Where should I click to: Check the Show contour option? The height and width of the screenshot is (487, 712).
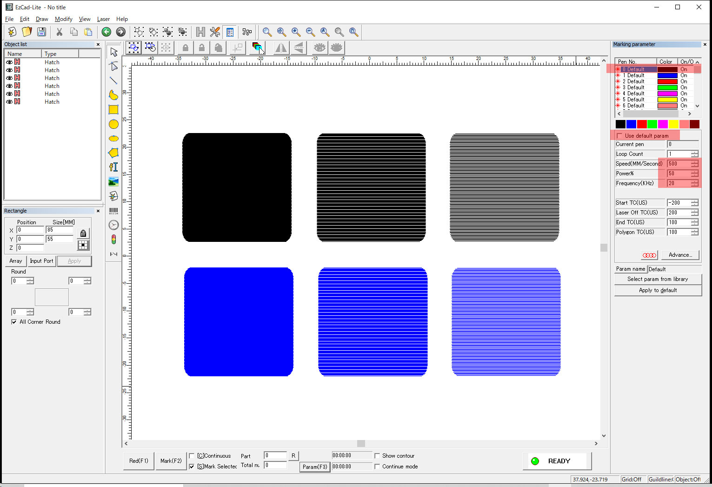pos(377,456)
